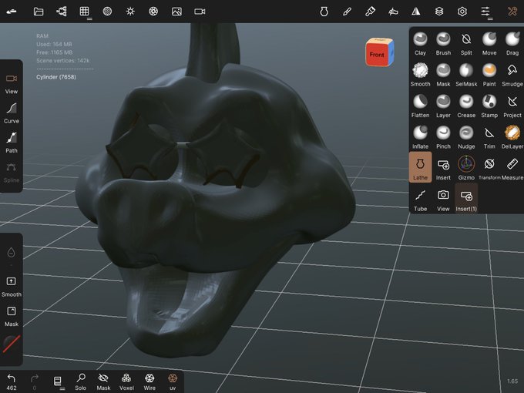524x393 pixels.
Task: Open the background image menu
Action: point(176,12)
